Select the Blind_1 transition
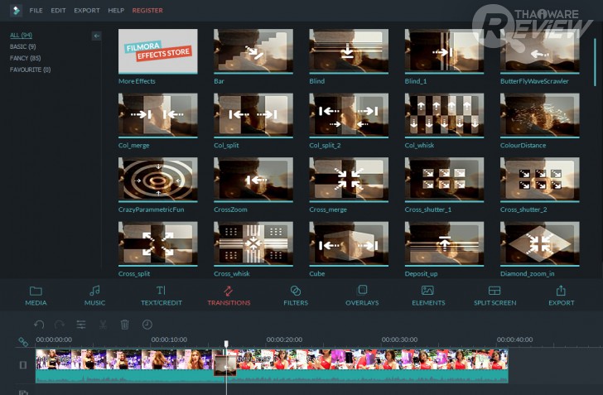 coord(444,51)
